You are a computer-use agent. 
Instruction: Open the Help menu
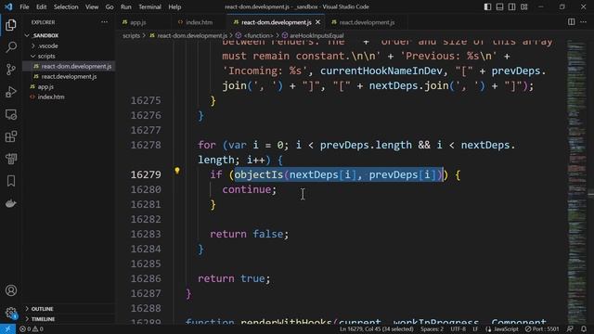(x=174, y=6)
